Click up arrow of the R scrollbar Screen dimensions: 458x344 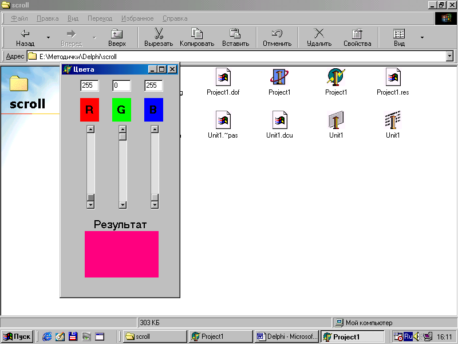[90, 130]
